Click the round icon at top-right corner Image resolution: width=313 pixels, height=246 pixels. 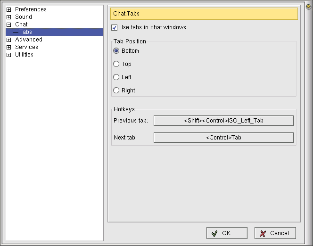pos(308,6)
